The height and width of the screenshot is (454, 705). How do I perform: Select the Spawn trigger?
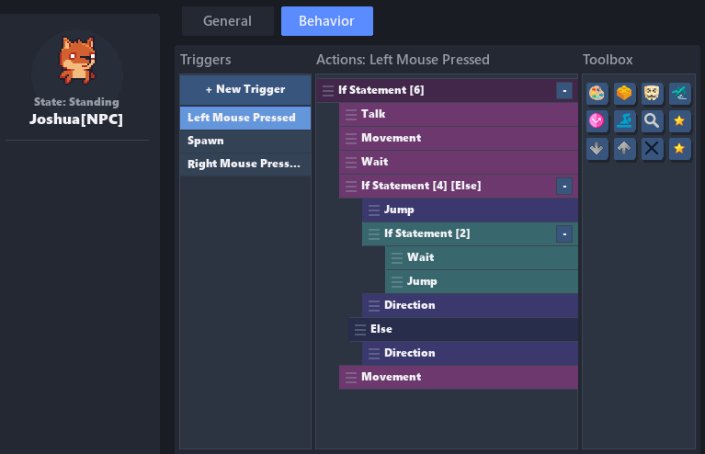(244, 142)
